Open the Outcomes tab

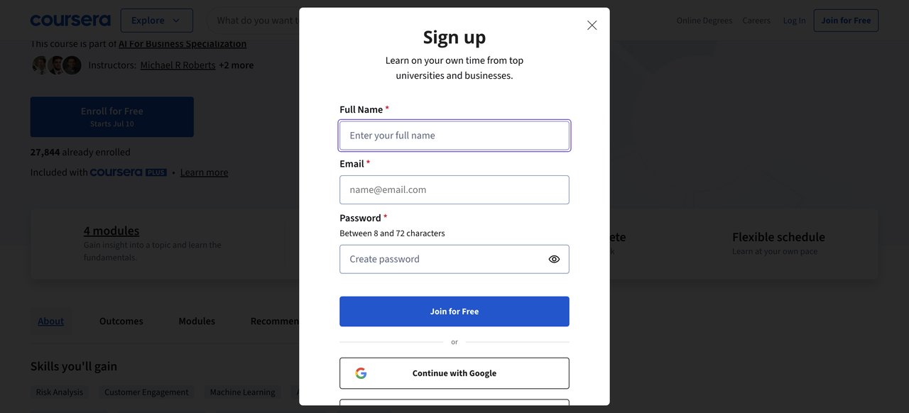[121, 321]
